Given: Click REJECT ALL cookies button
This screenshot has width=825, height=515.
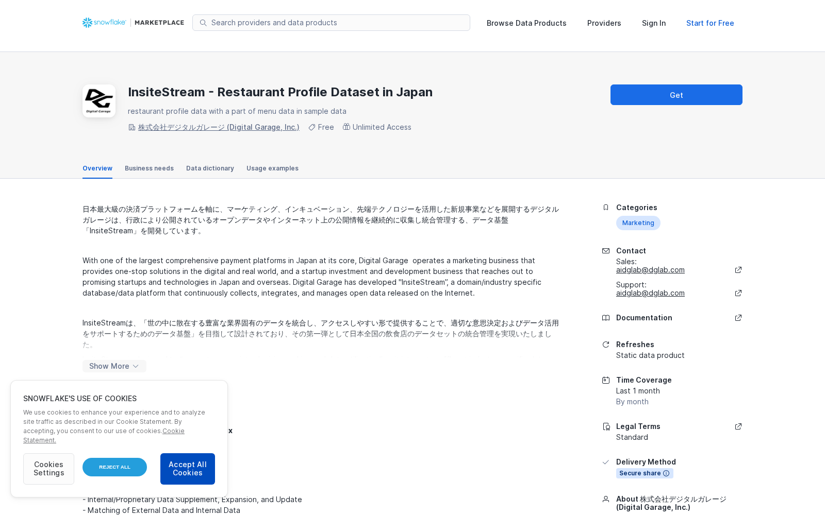Looking at the screenshot, I should (x=114, y=467).
